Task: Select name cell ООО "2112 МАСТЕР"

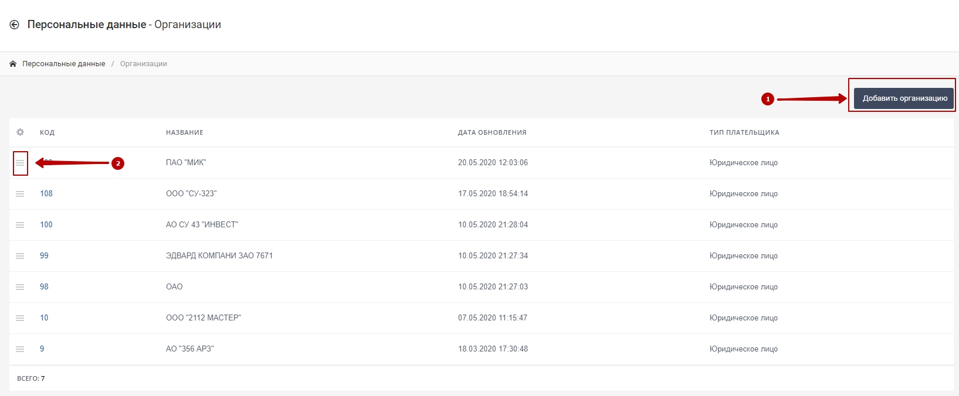Action: point(204,318)
